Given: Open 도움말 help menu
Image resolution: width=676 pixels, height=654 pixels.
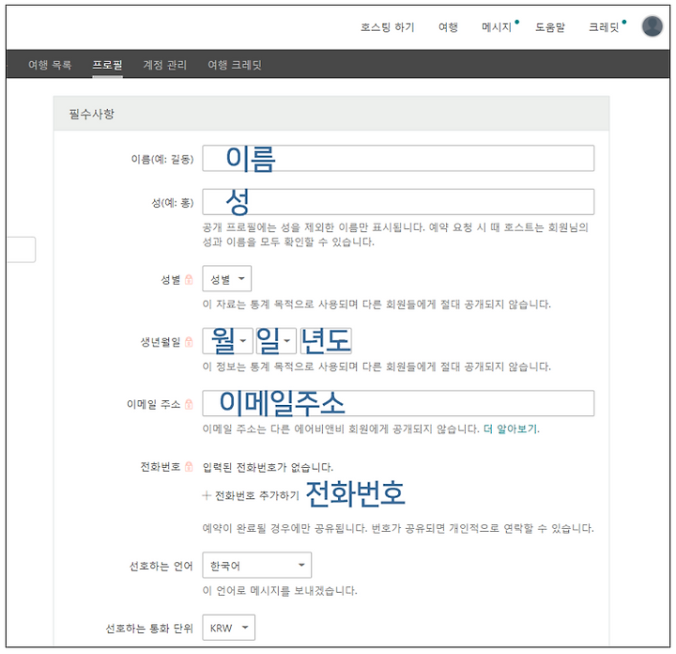Looking at the screenshot, I should point(549,27).
